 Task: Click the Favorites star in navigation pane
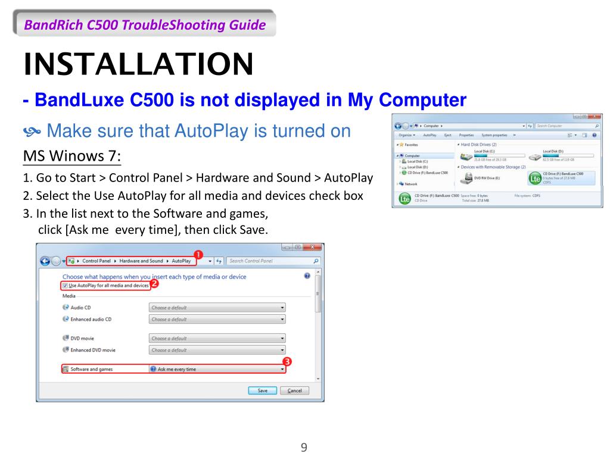(402, 145)
